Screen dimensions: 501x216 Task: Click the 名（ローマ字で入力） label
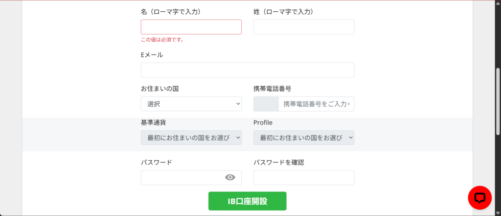[170, 11]
